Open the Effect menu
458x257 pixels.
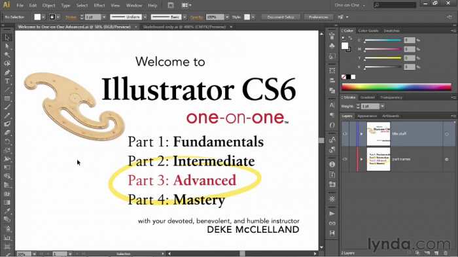[x=99, y=5]
